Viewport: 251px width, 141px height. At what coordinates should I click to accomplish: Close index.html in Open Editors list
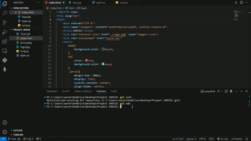(16, 12)
